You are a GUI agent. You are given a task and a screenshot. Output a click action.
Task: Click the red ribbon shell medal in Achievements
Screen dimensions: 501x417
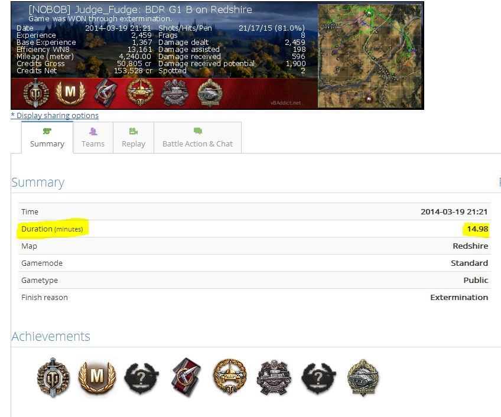[x=186, y=377]
